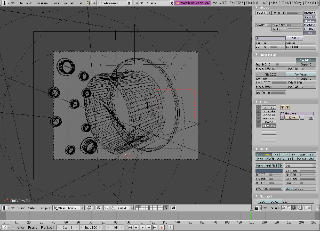Open the Playback menu in timeline header
Image resolution: width=320 pixels, height=231 pixels.
tap(47, 227)
